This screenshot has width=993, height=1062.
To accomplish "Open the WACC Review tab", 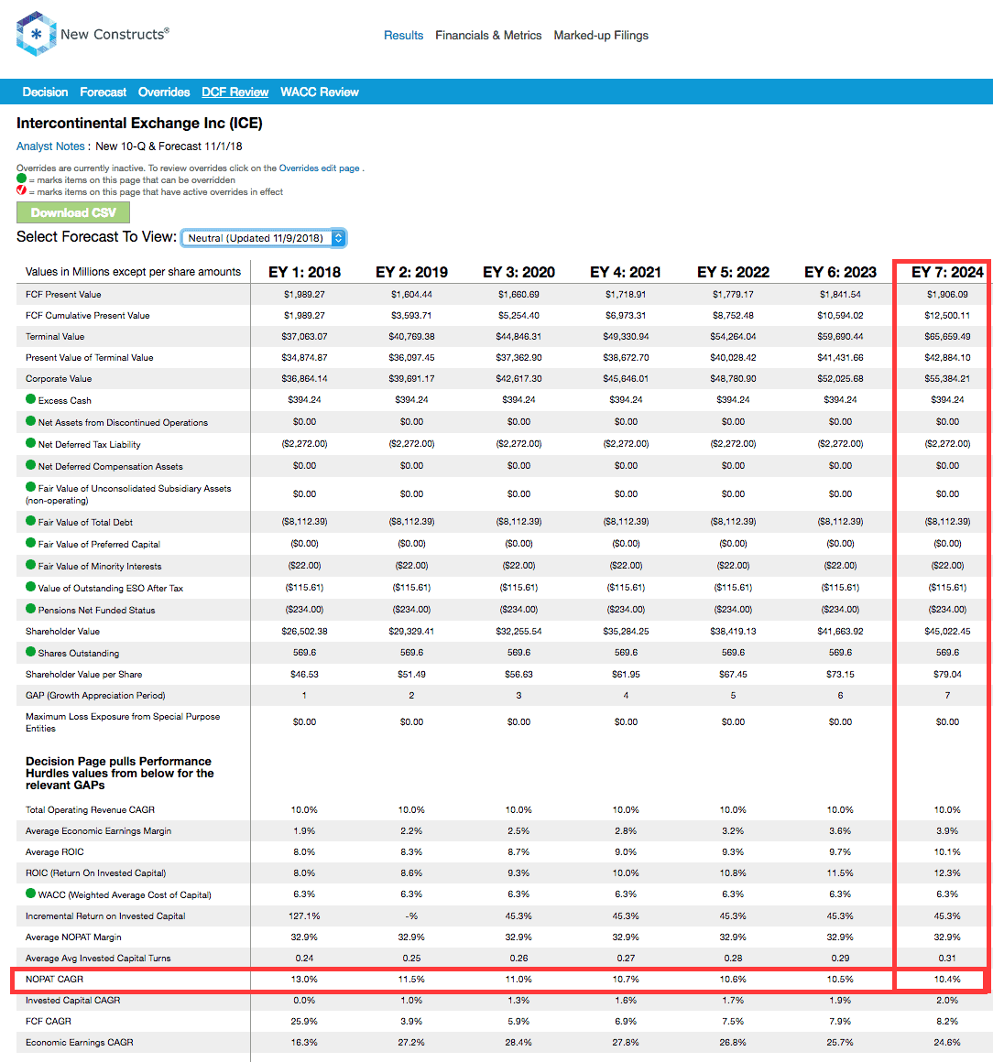I will tap(320, 92).
